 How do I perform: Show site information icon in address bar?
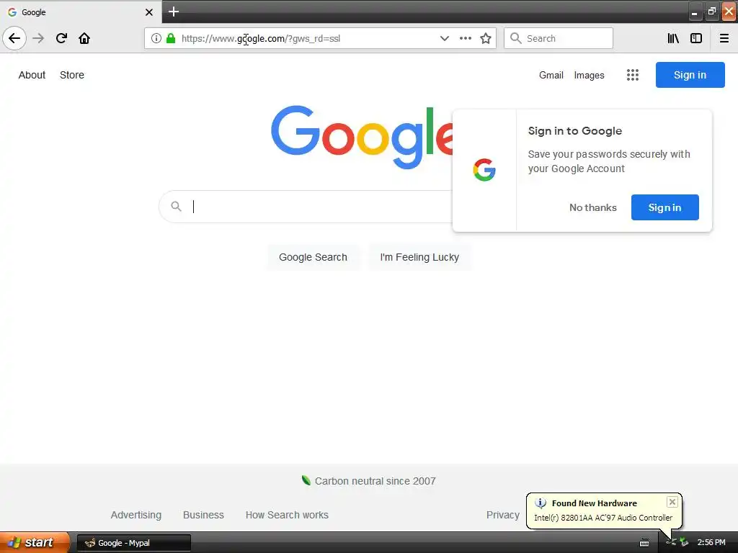click(156, 38)
